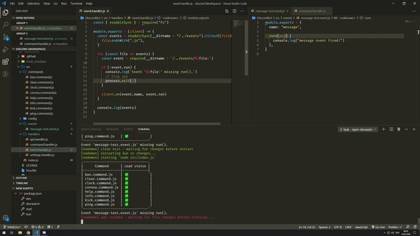Open more actions for right editor group
The image size is (420, 236).
[414, 11]
